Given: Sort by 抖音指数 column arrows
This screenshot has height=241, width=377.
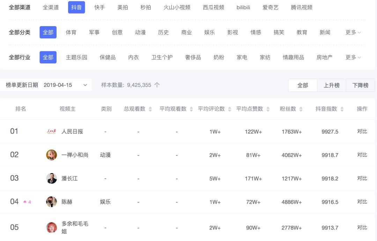Looking at the screenshot, I should coord(342,109).
